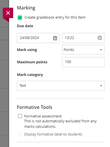The height and width of the screenshot is (147, 110).
Task: Enable the Formative assessment checkbox
Action: point(20,116)
